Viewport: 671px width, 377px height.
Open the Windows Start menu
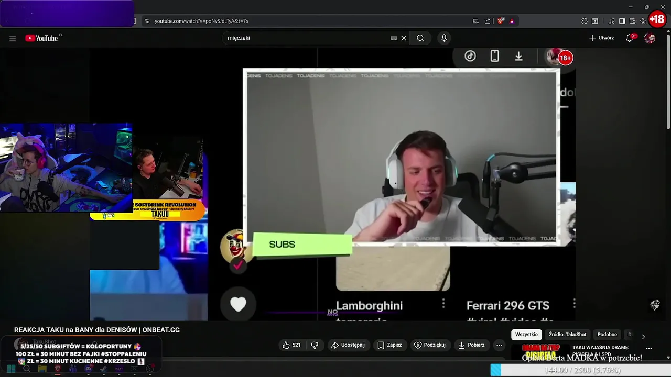tap(11, 369)
